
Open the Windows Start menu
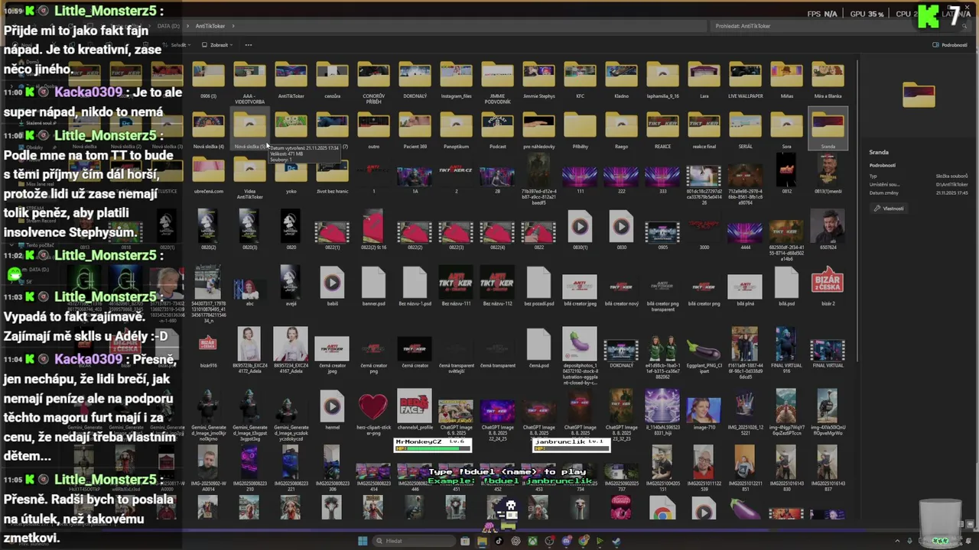click(x=363, y=541)
